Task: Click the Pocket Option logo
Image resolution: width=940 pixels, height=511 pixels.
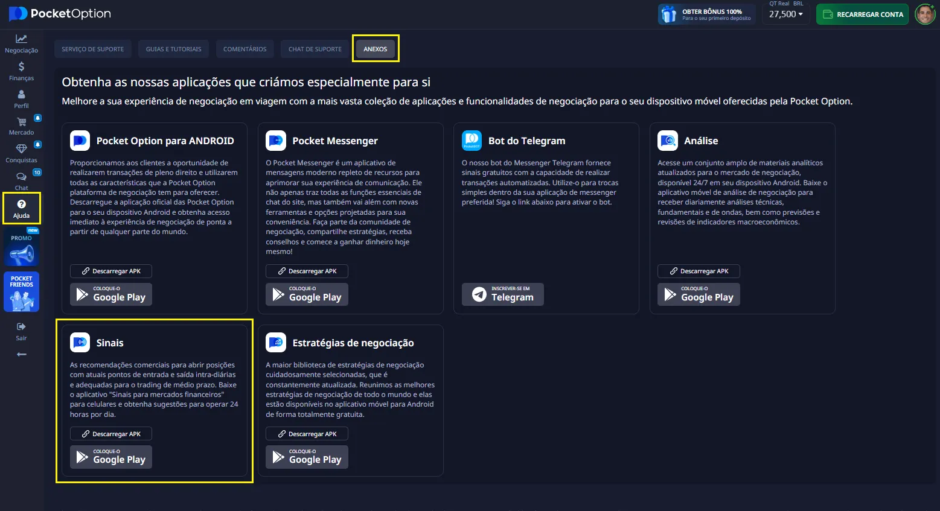Action: pyautogui.click(x=60, y=13)
